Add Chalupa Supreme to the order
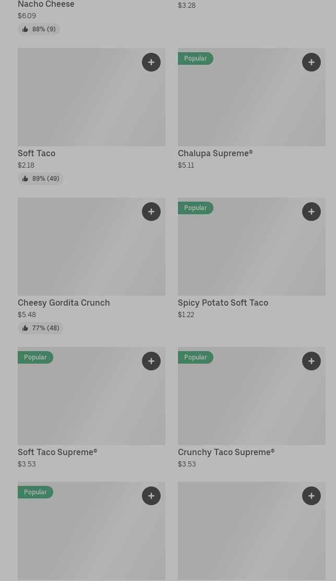Viewport: 336px width, 581px height. pos(311,62)
